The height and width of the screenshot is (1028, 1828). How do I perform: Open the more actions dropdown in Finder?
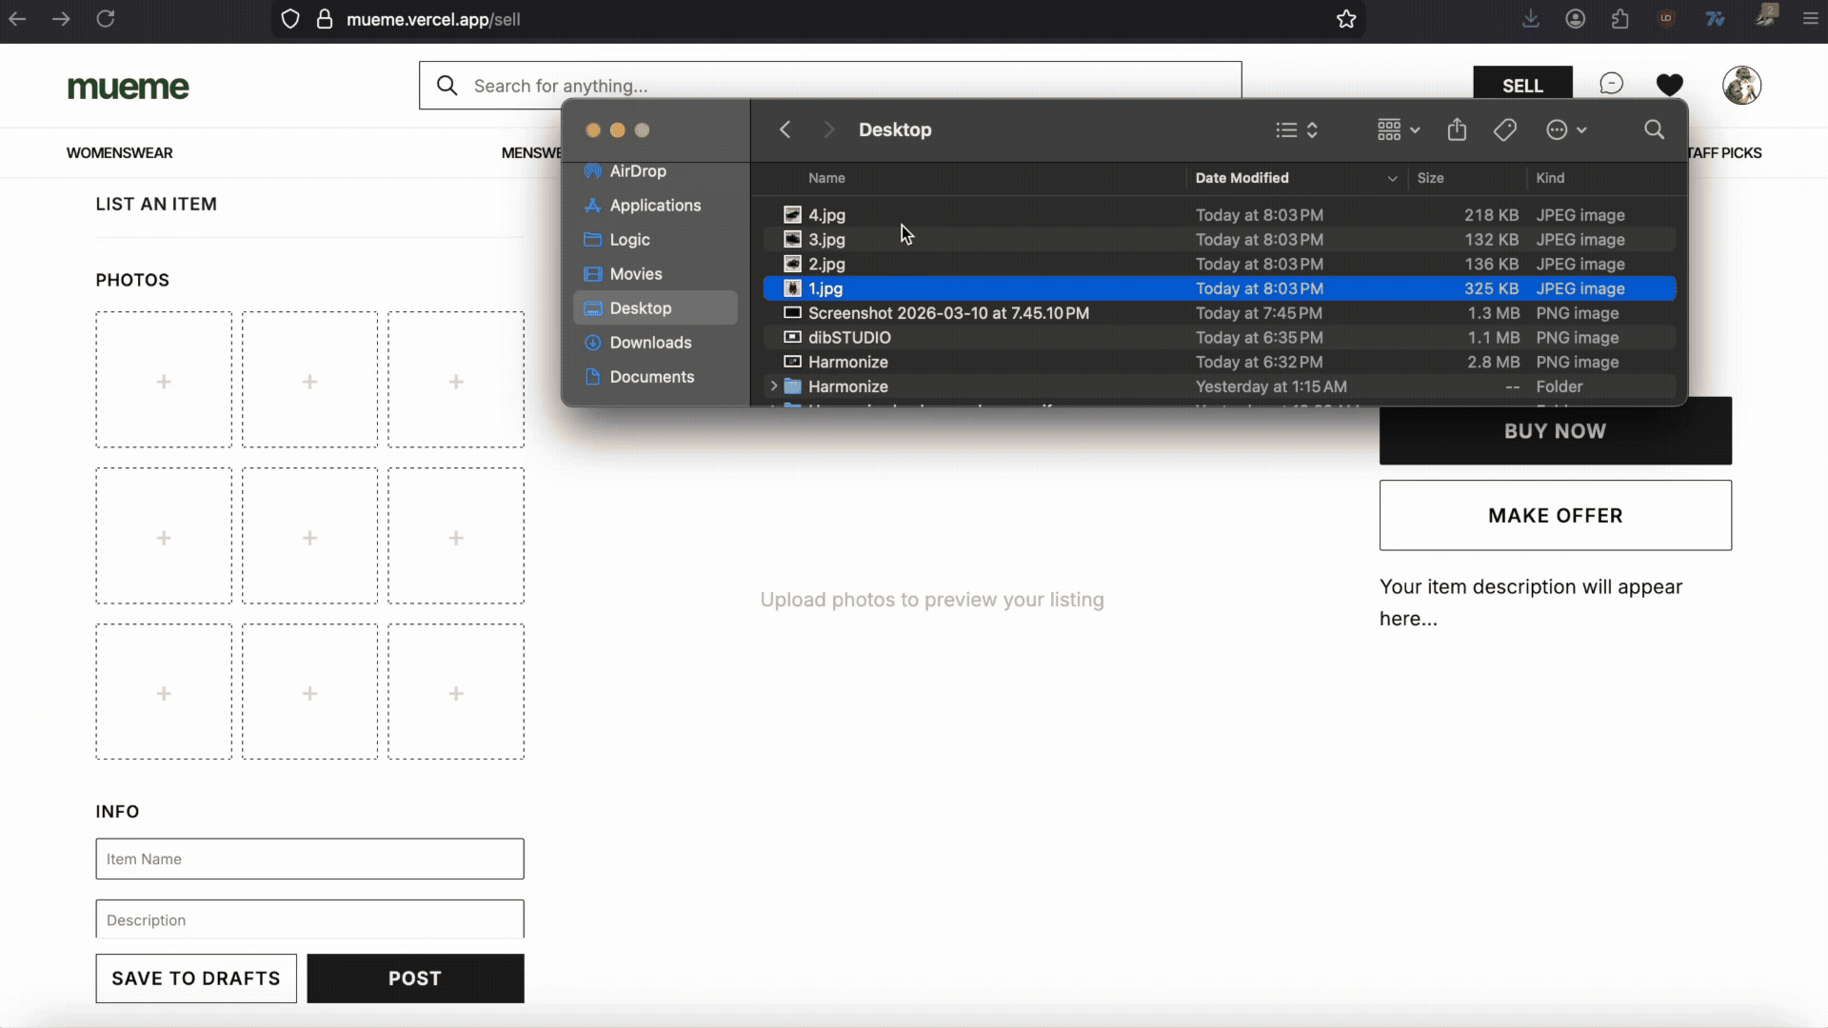coord(1564,129)
